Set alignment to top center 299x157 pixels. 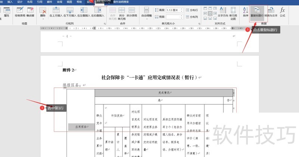[x=210, y=8]
